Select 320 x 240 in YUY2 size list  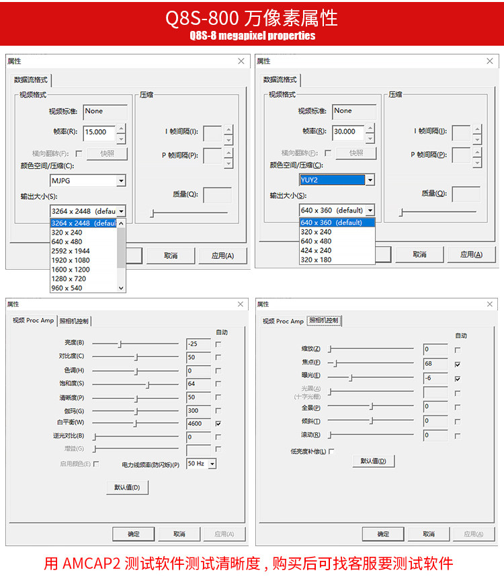337,231
